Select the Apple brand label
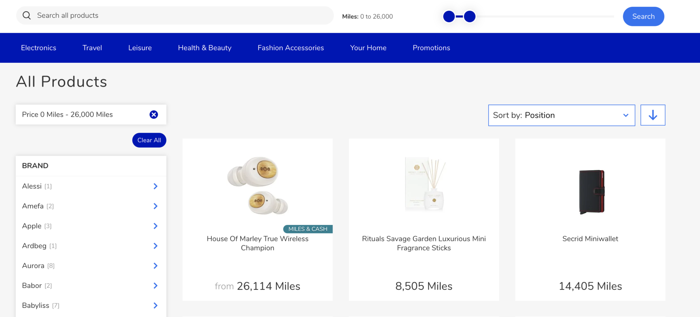The width and height of the screenshot is (700, 317). coord(32,226)
